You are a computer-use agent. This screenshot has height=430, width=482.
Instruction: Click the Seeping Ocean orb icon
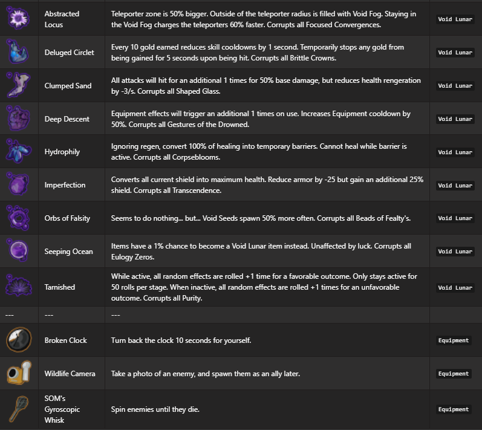click(x=17, y=251)
